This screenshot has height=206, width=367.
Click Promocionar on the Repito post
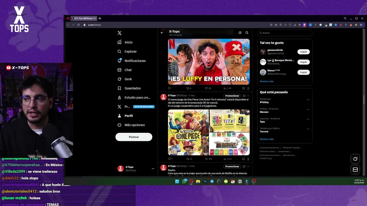click(x=232, y=166)
